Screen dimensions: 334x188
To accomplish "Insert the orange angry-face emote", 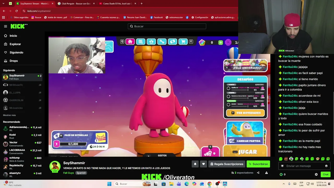I will coord(286,159).
